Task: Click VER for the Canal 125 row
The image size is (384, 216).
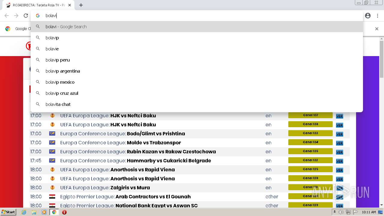Action: 339,170
